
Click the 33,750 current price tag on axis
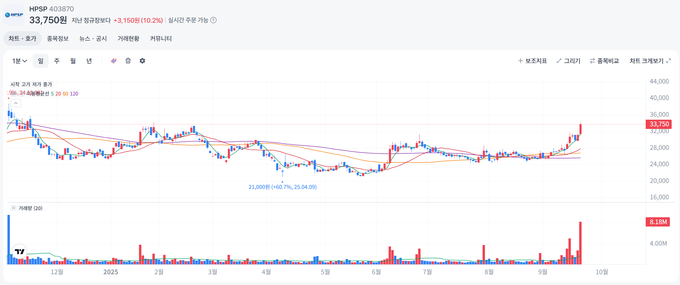coord(659,124)
